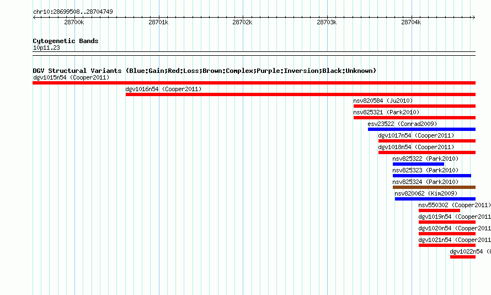The height and width of the screenshot is (295, 491).
Task: Open the nsv820062 (Kim2009) label
Action: (426, 193)
